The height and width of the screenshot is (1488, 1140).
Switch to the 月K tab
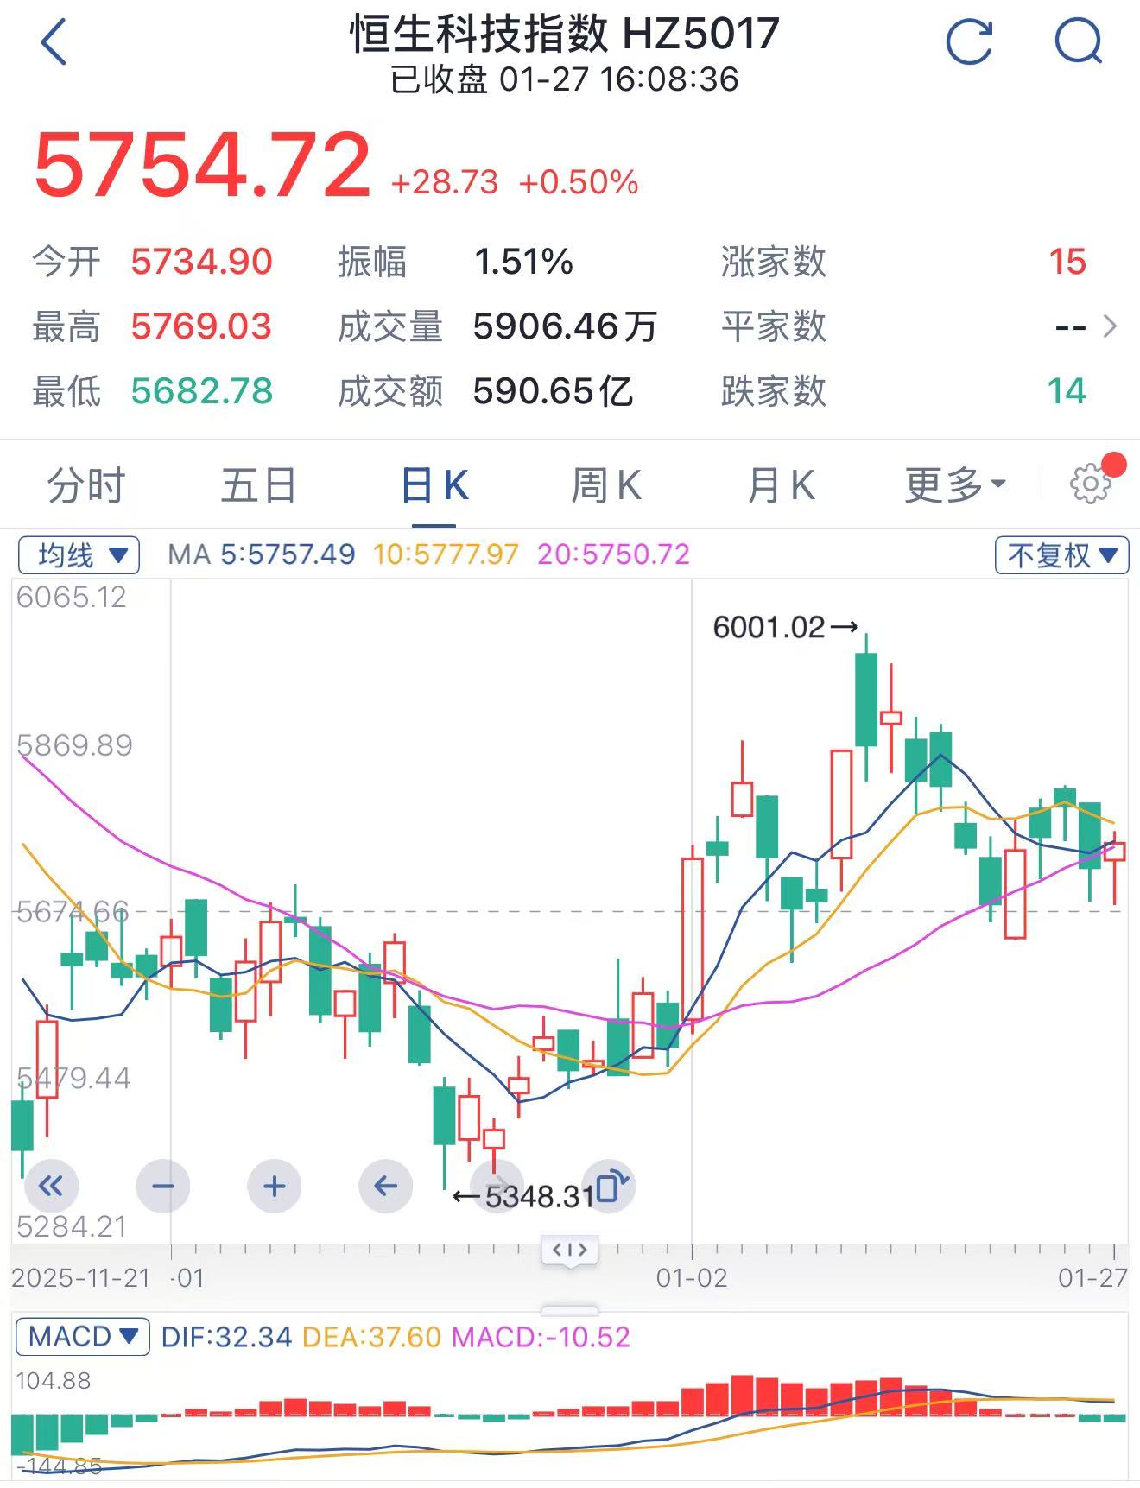tap(781, 484)
